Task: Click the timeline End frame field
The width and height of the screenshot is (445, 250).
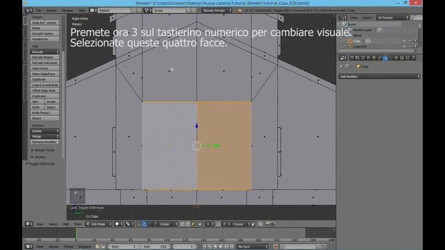Action: tap(155, 247)
